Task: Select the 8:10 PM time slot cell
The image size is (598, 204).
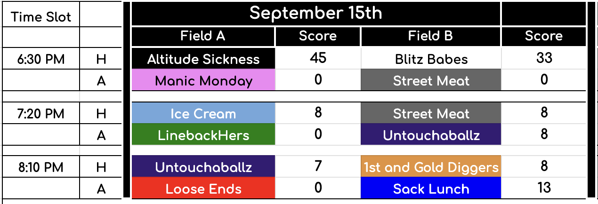Action: coord(41,167)
